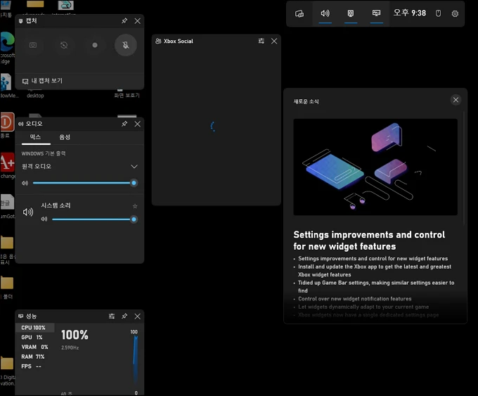Select the VRAM 0% row
Screen dimensions: 478x396
(x=34, y=347)
